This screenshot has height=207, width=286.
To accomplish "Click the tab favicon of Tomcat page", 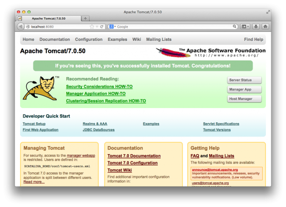I will coord(20,19).
